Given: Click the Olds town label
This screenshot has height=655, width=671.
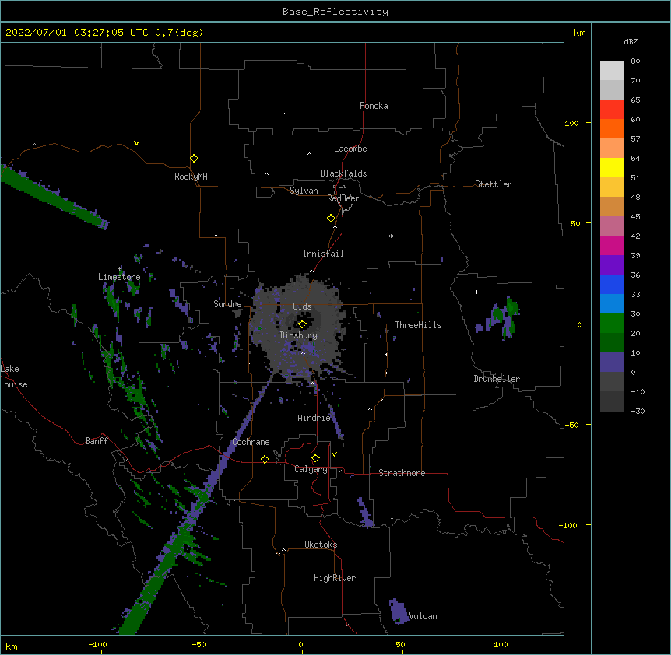Looking at the screenshot, I should click(x=302, y=306).
